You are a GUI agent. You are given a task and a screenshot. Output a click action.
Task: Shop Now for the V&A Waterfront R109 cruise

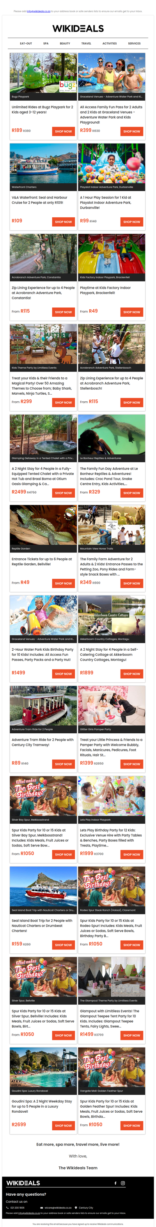tap(63, 222)
